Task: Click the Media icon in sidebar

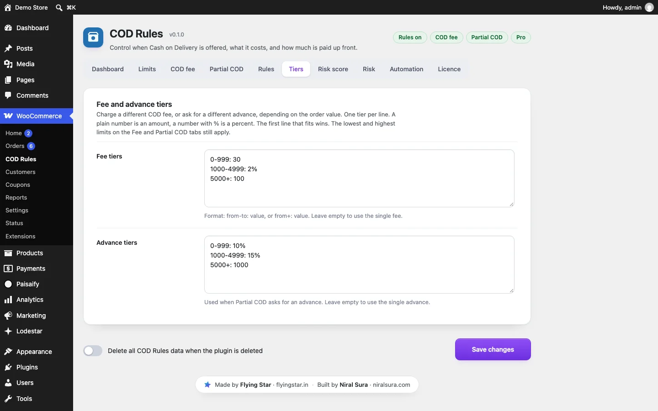Action: (8, 64)
